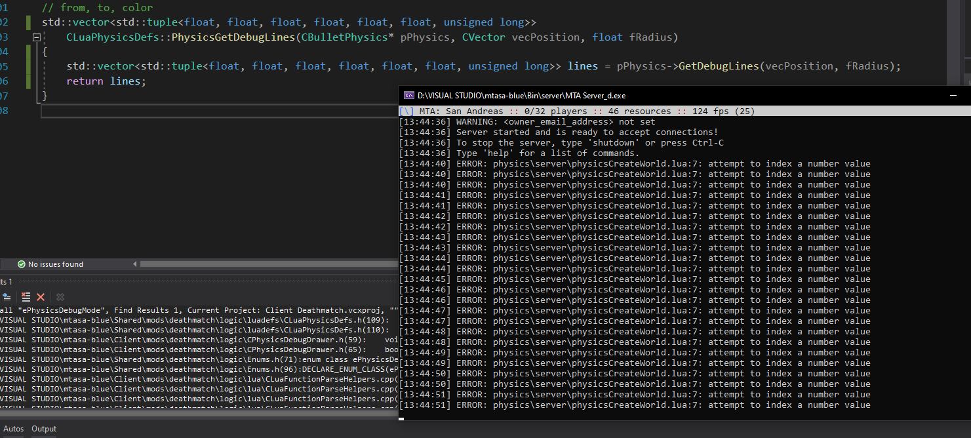Click the Delete Matching Lines icon in Find Results
The width and height of the screenshot is (971, 438).
[x=26, y=297]
